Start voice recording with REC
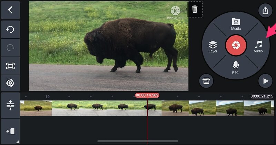 (x=236, y=68)
